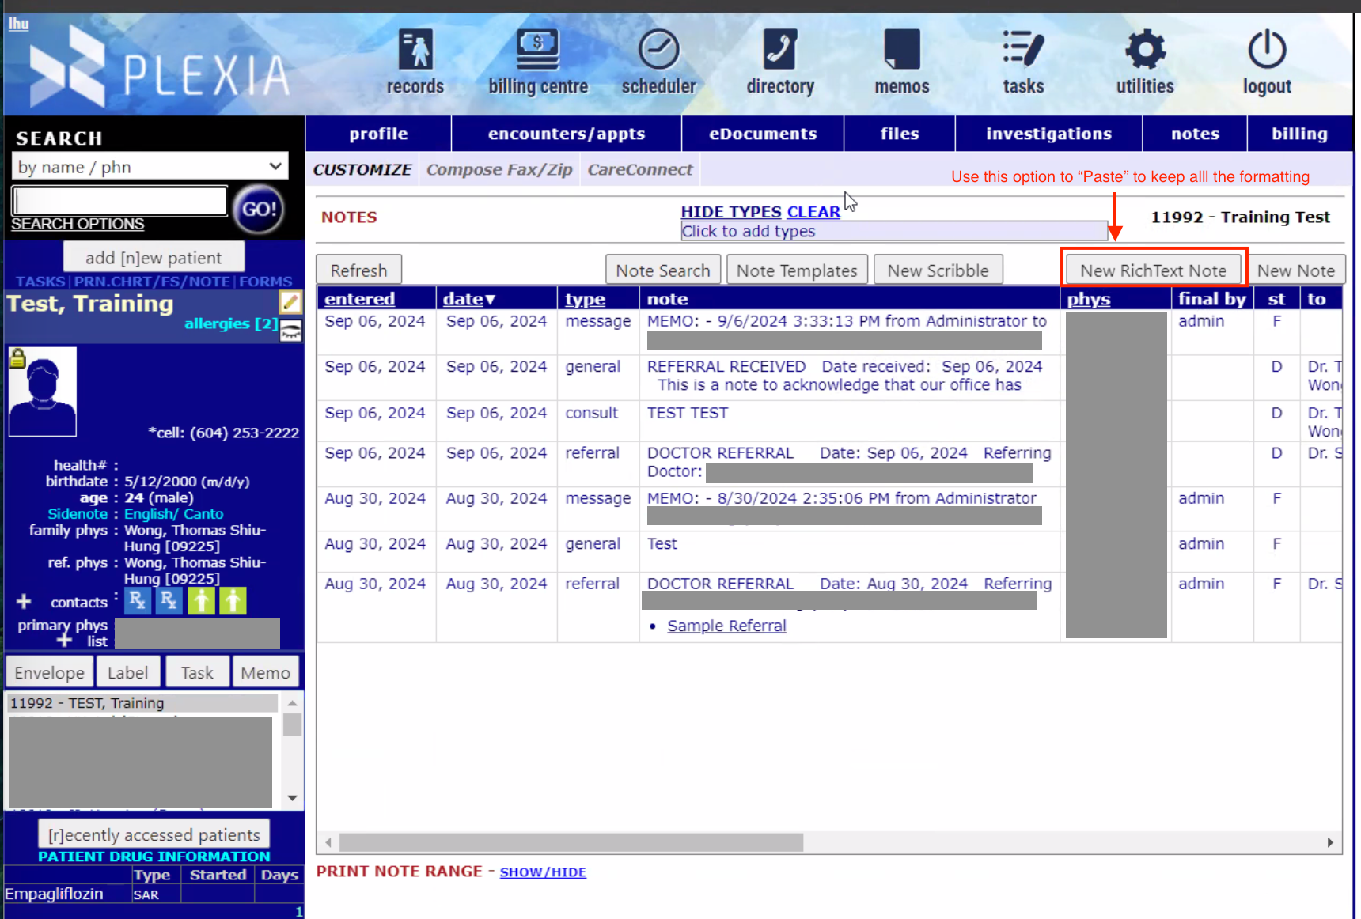Open the scheduler
1361x919 pixels.
(658, 62)
